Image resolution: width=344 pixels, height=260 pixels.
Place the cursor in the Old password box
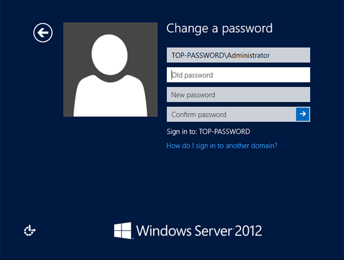click(238, 75)
